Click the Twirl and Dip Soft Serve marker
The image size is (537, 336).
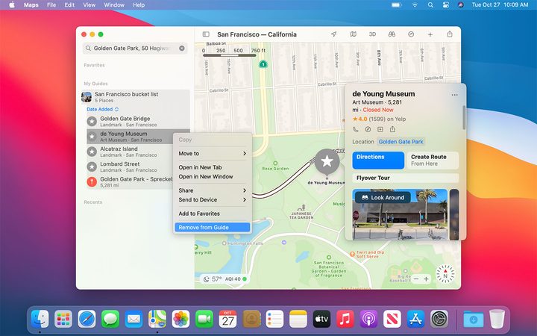pyautogui.click(x=352, y=254)
